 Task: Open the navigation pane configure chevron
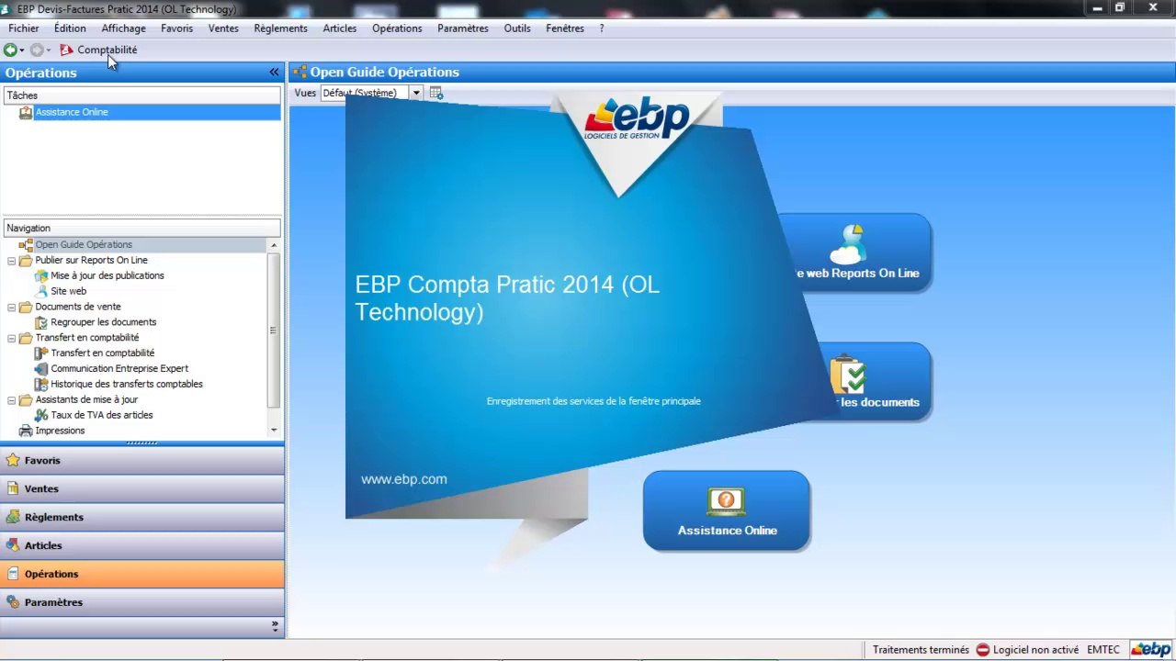[x=275, y=626]
